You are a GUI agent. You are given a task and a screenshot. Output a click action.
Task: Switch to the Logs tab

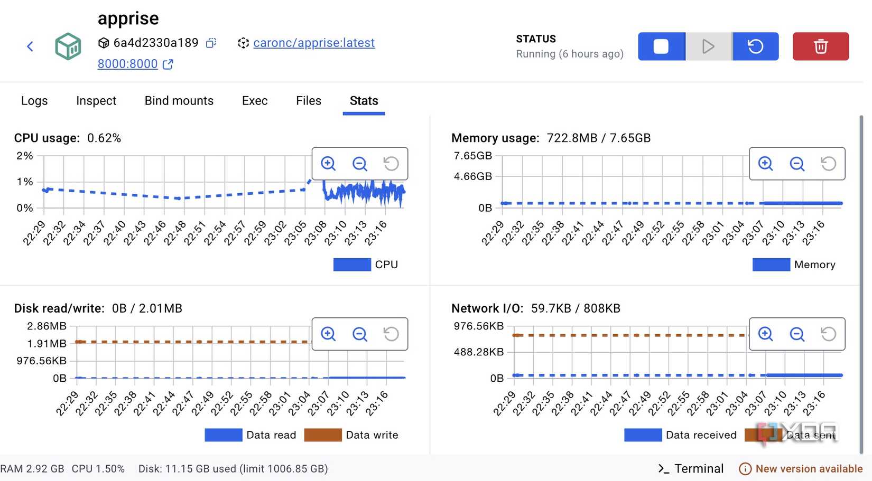point(34,100)
